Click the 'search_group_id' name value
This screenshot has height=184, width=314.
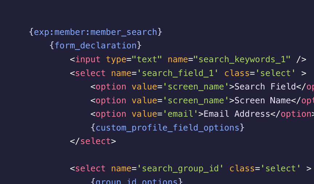click(x=180, y=168)
